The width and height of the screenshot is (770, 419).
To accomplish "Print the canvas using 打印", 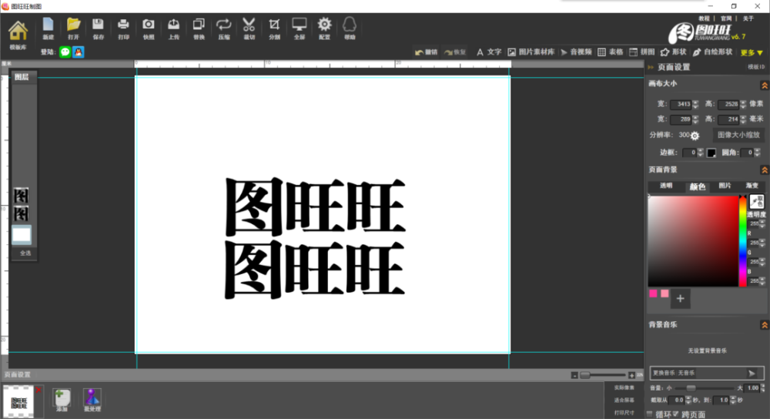I will coord(123,28).
